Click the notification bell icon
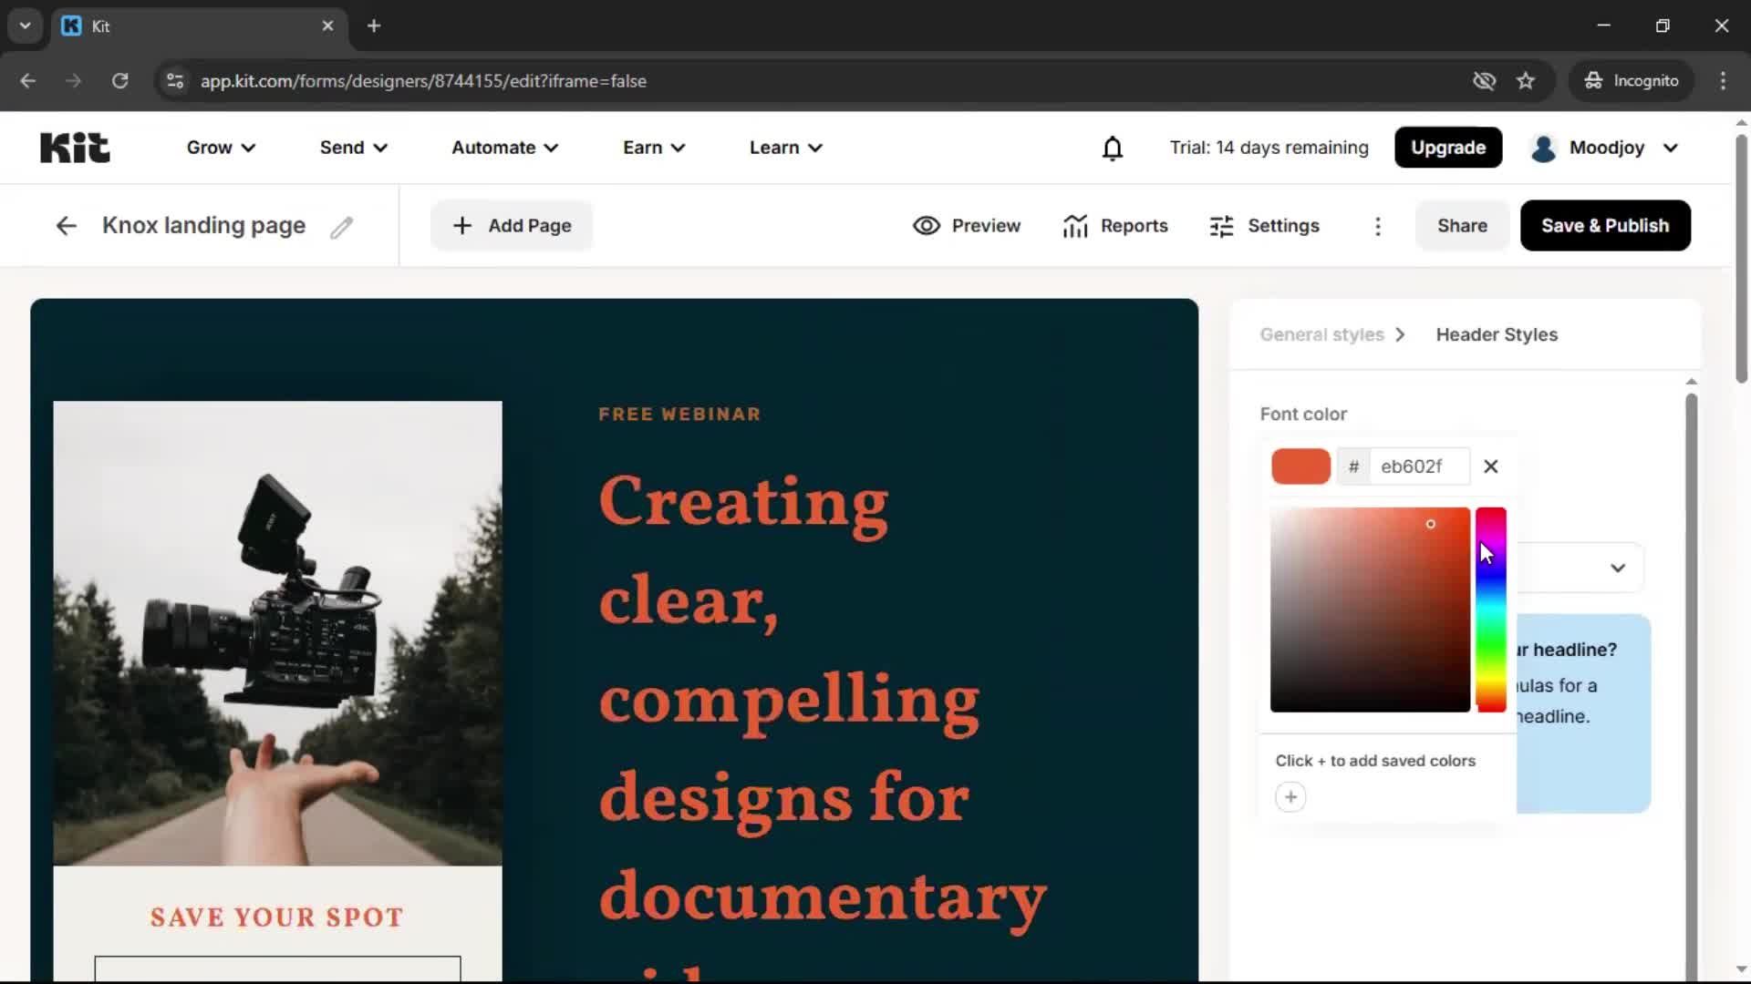This screenshot has height=984, width=1751. (1113, 148)
